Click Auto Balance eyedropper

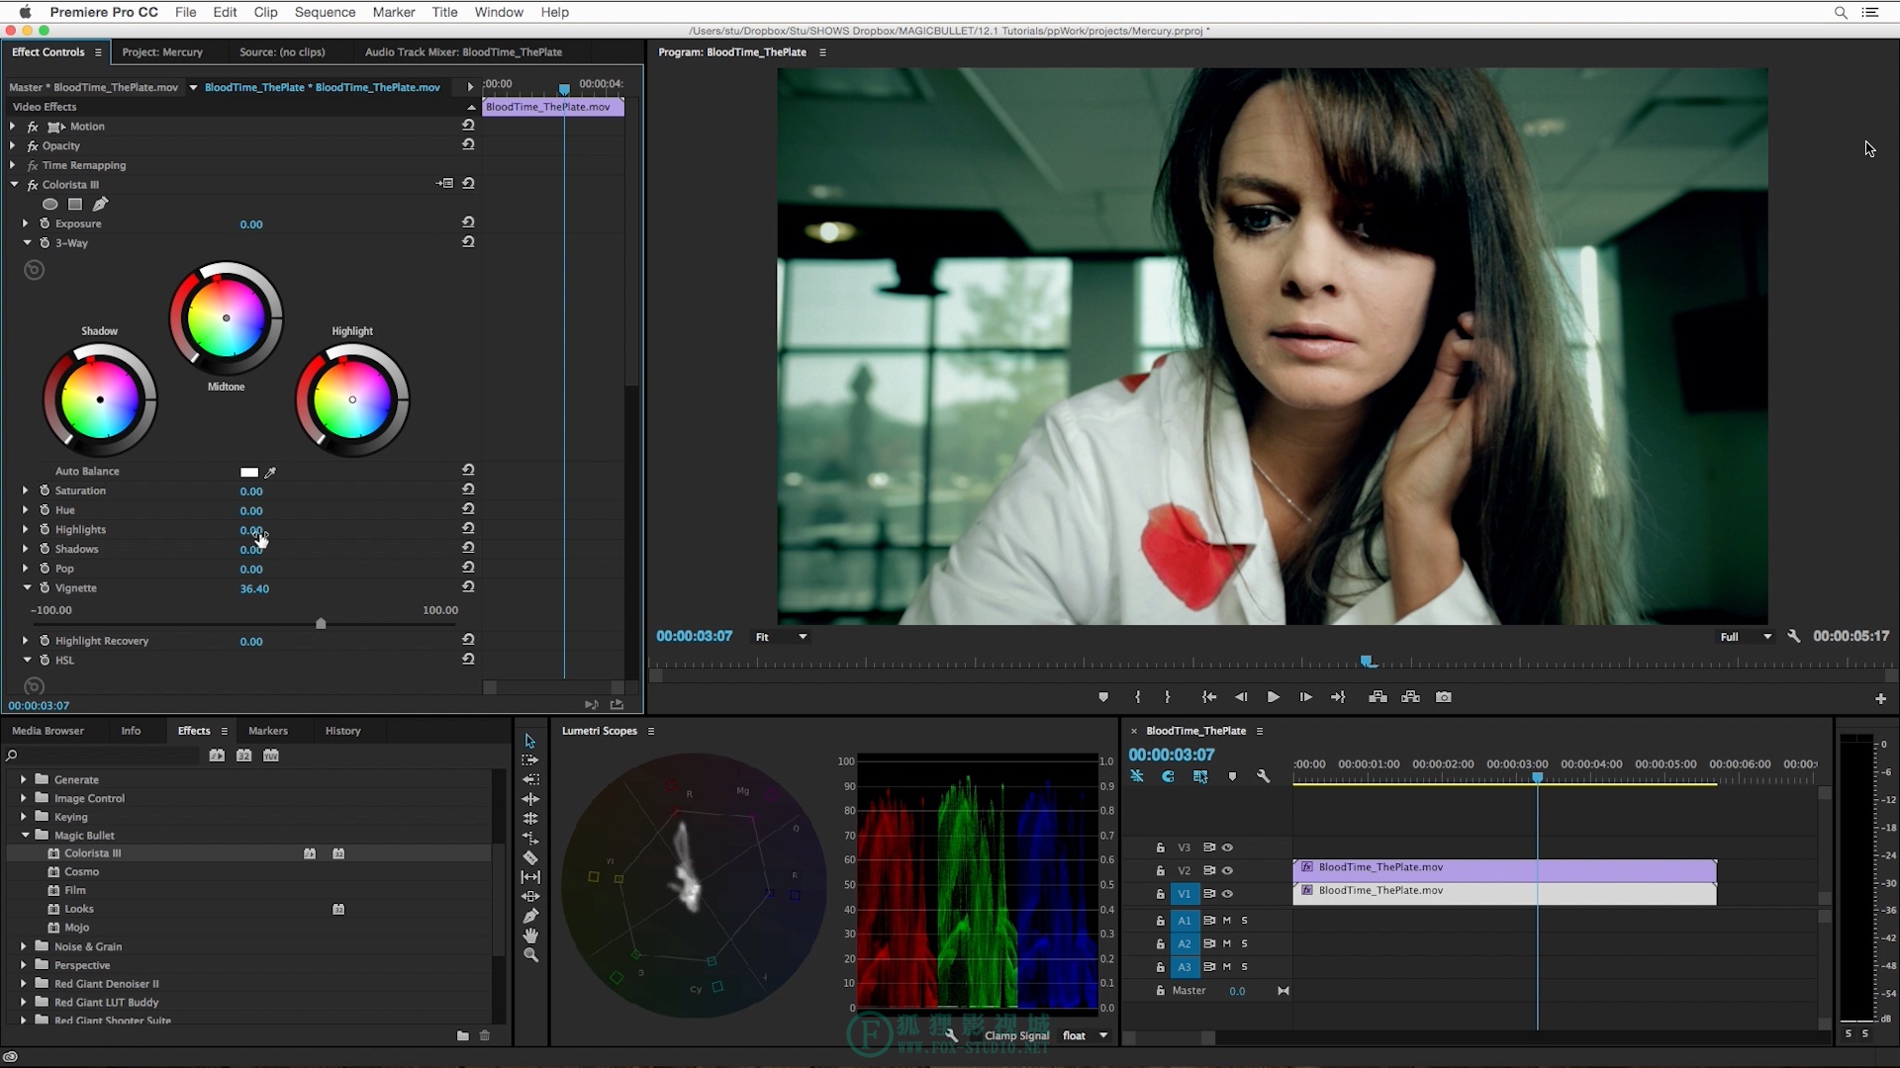(x=270, y=472)
